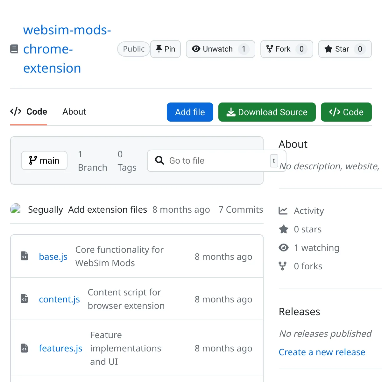Open Content script for browser extension message
The width and height of the screenshot is (382, 382).
coord(126,299)
